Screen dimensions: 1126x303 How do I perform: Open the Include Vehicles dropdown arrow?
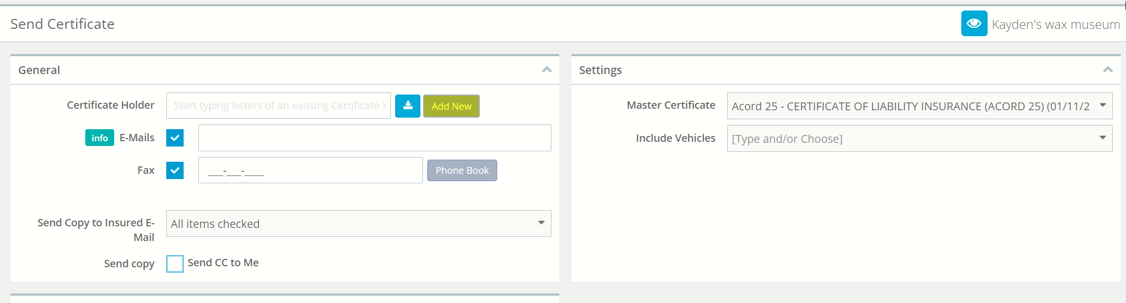tap(1102, 138)
